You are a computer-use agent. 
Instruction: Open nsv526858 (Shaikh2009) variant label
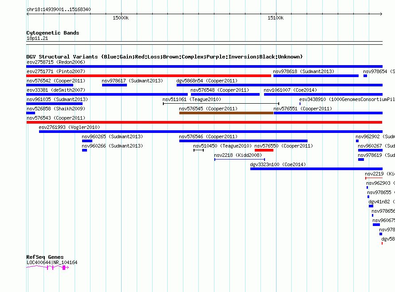click(x=56, y=109)
